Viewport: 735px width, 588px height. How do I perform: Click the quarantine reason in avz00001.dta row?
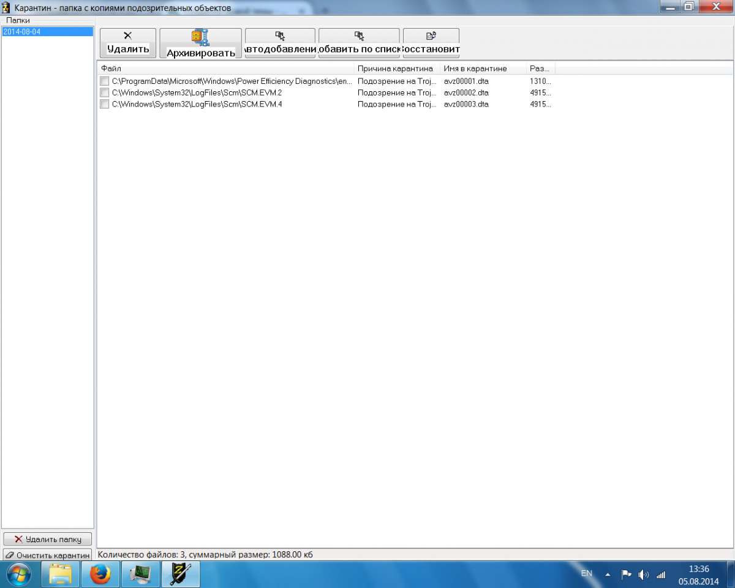[397, 81]
